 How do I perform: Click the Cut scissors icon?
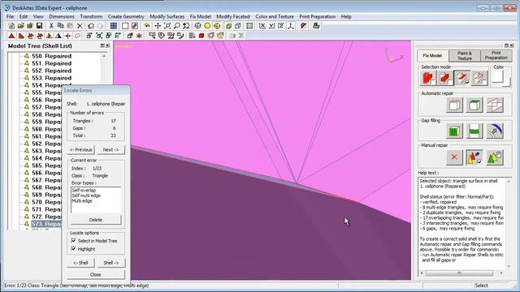[51, 26]
